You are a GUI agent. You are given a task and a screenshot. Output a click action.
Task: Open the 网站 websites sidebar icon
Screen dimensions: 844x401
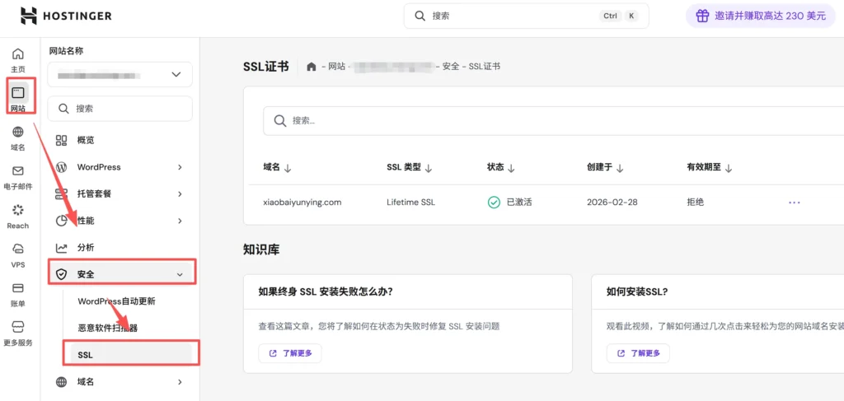tap(18, 93)
